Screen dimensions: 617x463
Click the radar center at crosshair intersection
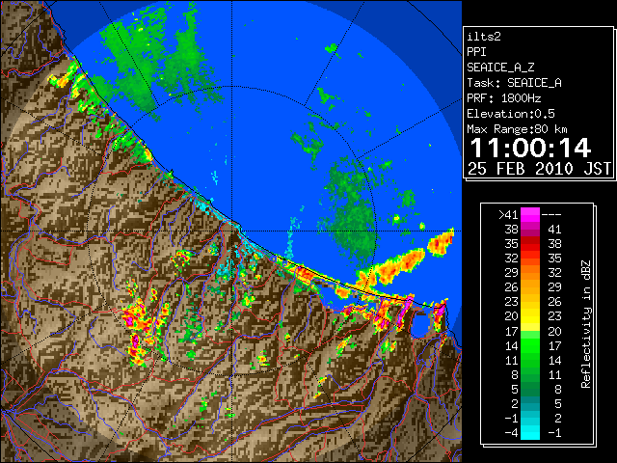pyautogui.click(x=231, y=231)
